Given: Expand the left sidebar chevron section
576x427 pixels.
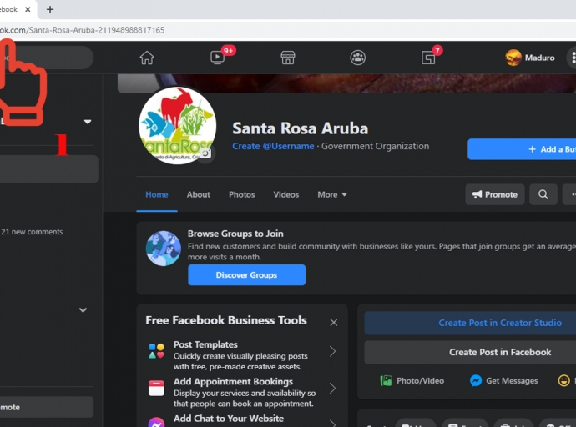Looking at the screenshot, I should (83, 310).
